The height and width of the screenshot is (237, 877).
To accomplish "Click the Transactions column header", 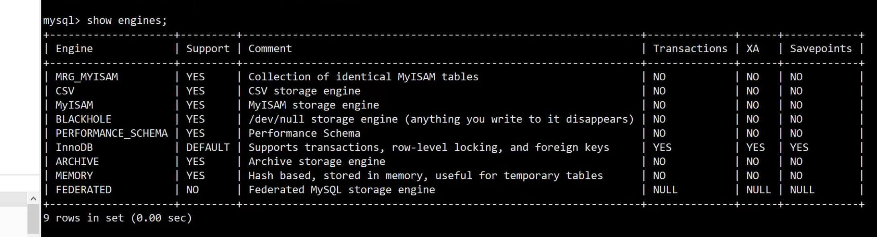I will [x=689, y=49].
